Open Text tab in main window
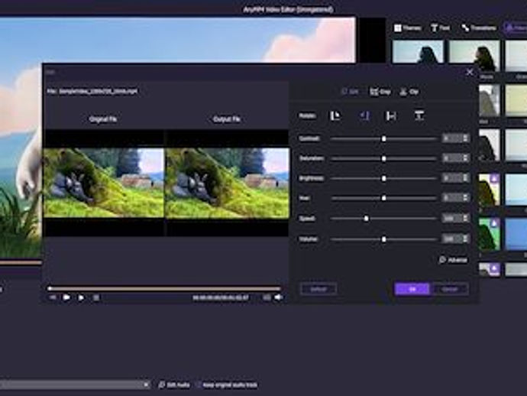527x396 pixels. (x=440, y=28)
